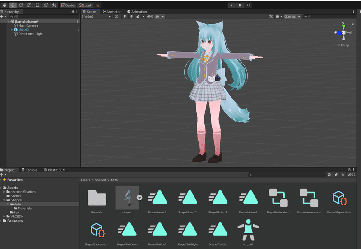361x249 pixels.
Task: Select the Scenes folder in Project tree
Action: (x=14, y=196)
